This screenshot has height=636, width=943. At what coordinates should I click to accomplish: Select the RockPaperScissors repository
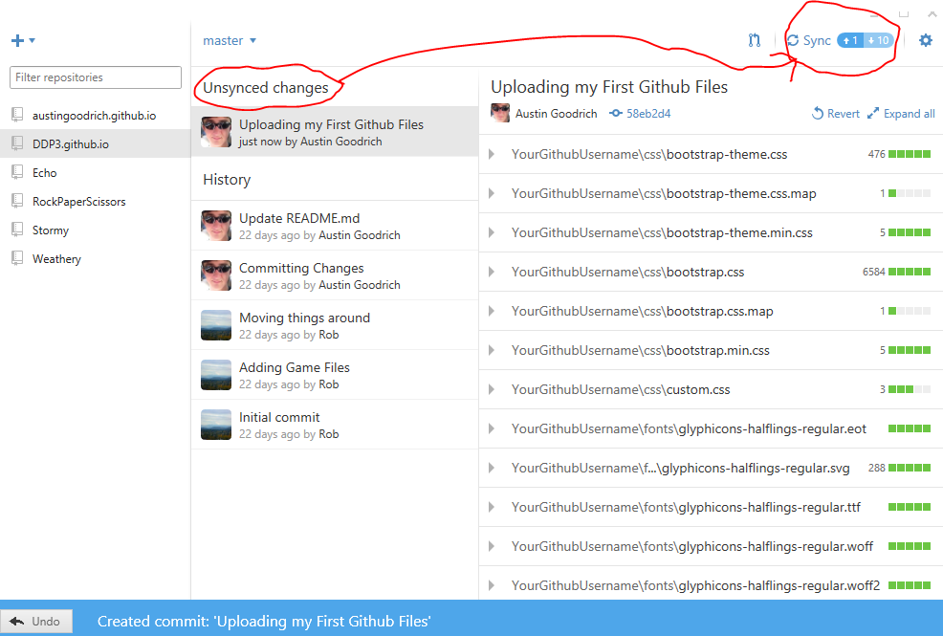(x=78, y=202)
